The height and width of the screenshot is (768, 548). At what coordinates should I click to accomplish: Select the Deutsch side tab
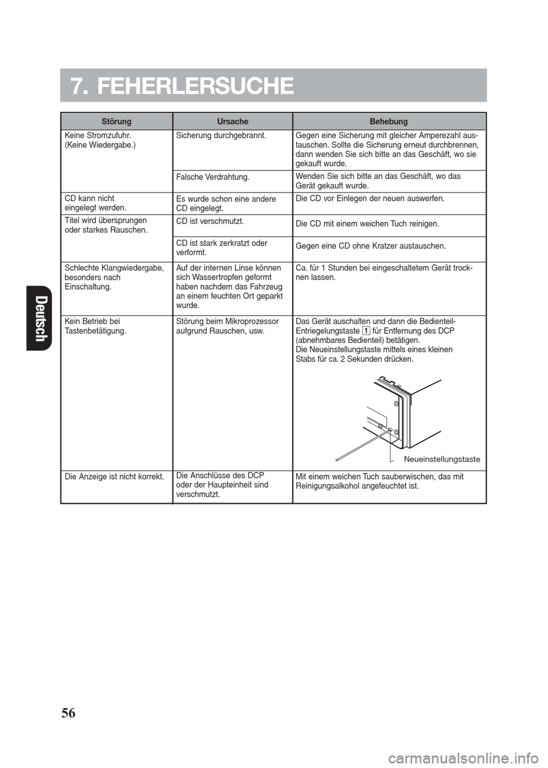pos(39,318)
